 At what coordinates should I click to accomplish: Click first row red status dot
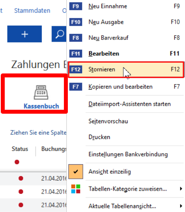[x=21, y=178]
